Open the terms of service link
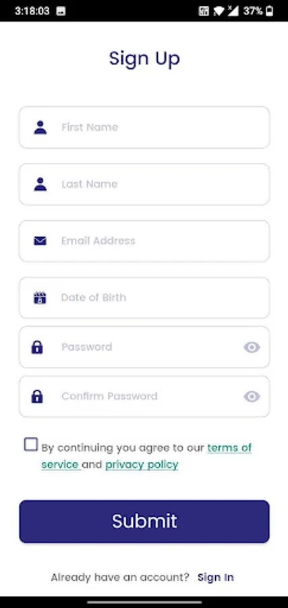The height and width of the screenshot is (608, 288). [x=147, y=456]
